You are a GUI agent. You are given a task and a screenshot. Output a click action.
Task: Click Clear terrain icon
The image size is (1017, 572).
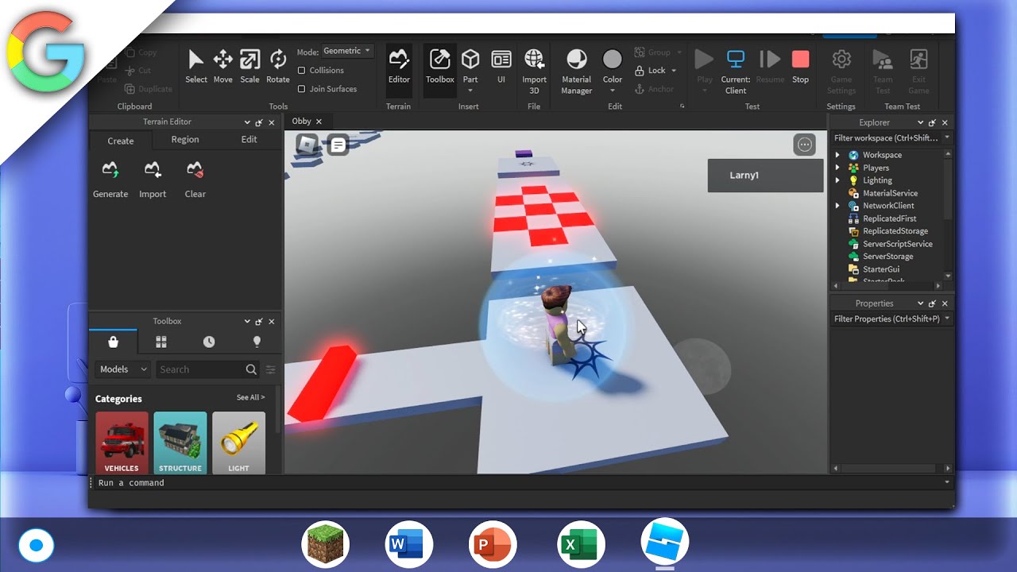click(x=195, y=180)
